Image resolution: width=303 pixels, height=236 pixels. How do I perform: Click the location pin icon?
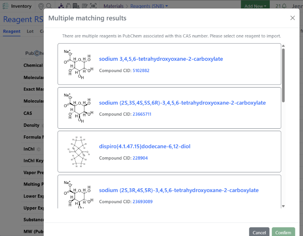(x=41, y=6)
